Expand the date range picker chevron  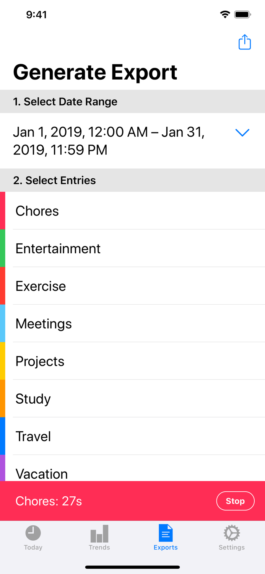click(x=242, y=133)
